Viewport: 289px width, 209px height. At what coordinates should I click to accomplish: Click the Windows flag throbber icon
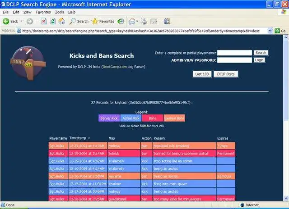tap(284, 12)
